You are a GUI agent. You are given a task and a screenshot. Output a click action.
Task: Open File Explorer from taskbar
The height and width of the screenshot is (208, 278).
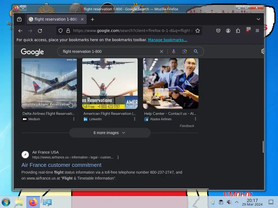[x=19, y=202]
